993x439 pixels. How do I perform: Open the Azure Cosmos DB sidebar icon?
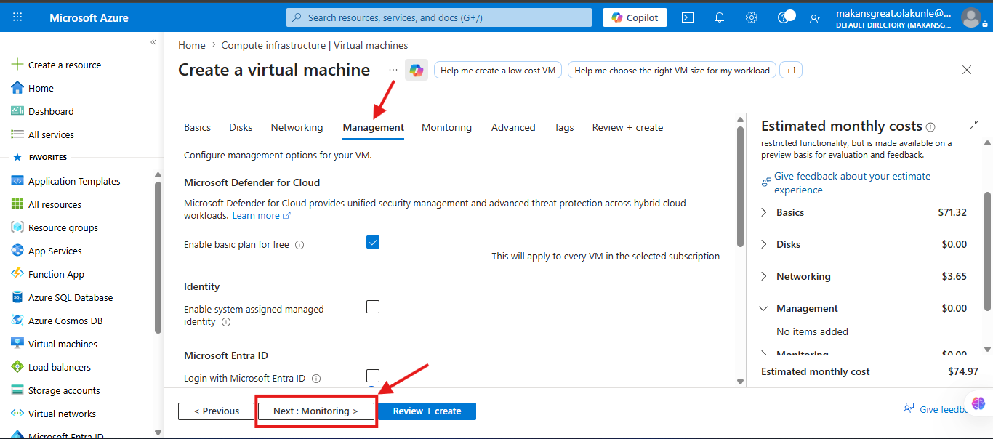tap(17, 321)
